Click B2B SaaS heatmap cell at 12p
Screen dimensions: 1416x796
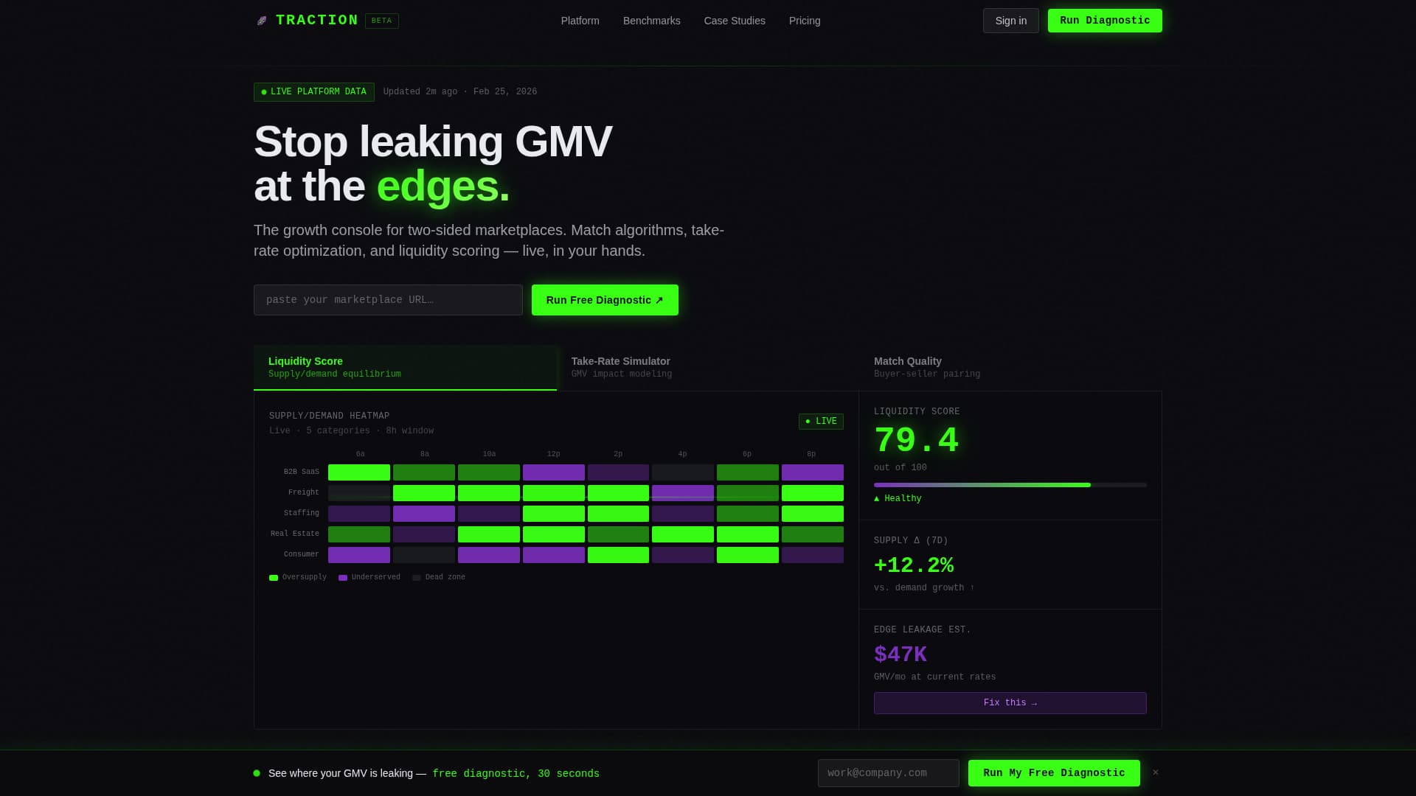click(x=553, y=472)
